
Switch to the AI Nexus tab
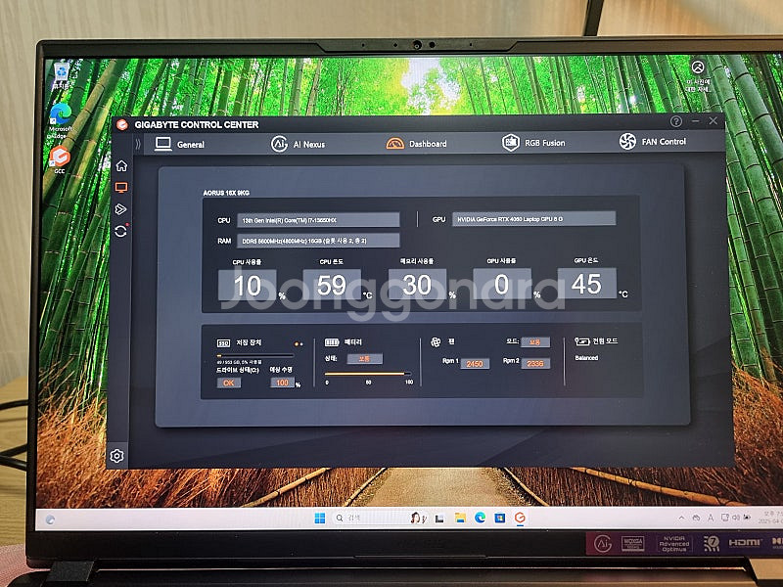tap(299, 144)
